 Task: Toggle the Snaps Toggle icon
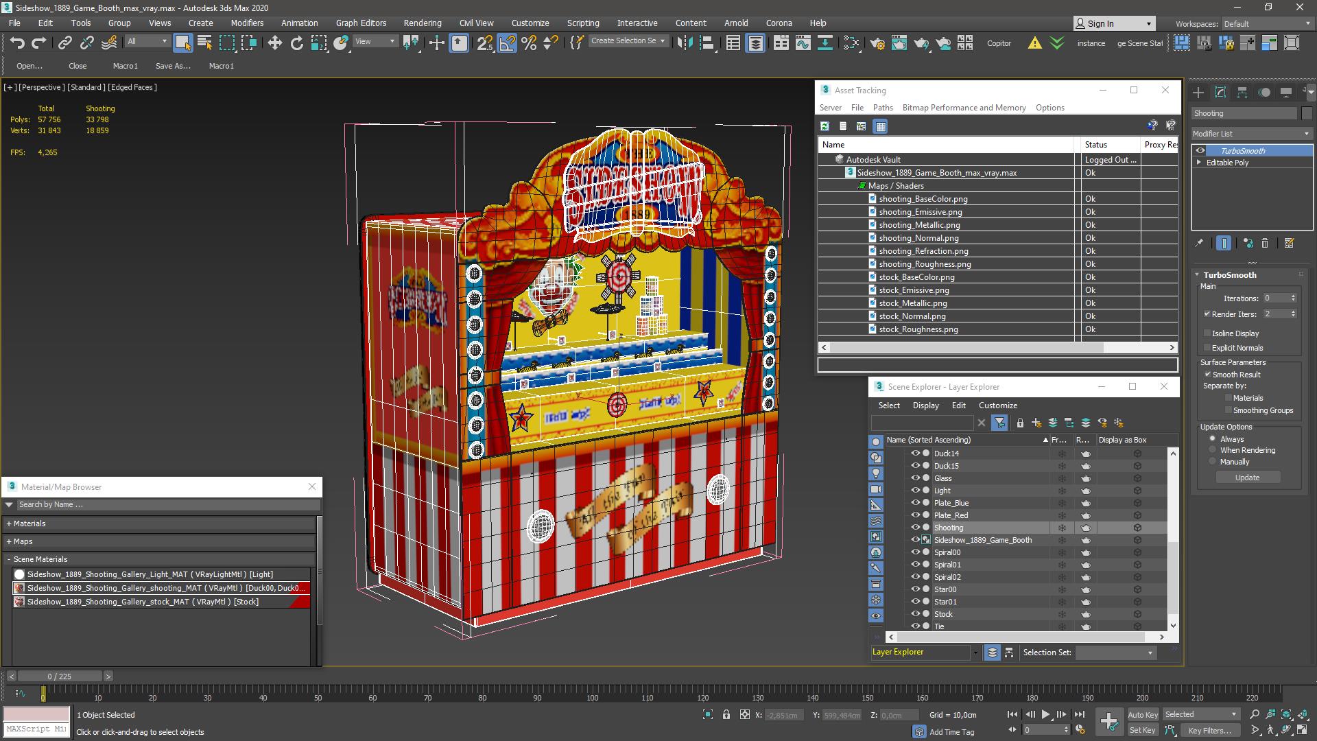pyautogui.click(x=486, y=43)
